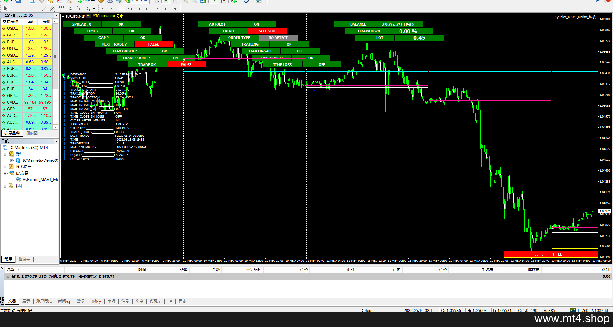This screenshot has width=613, height=327.
Task: Select the equidistant channel tool
Action: [53, 9]
